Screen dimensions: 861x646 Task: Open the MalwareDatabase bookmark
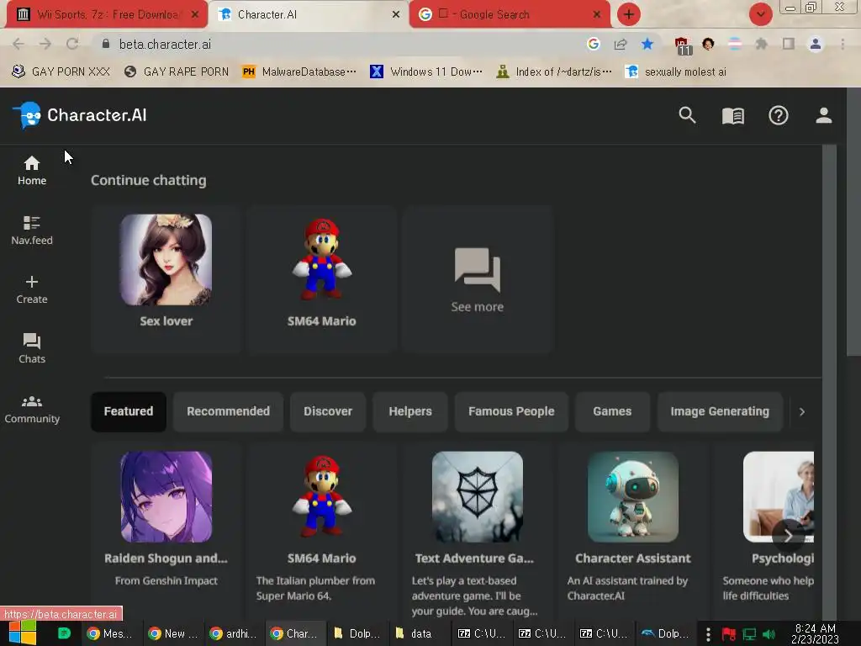(x=299, y=72)
